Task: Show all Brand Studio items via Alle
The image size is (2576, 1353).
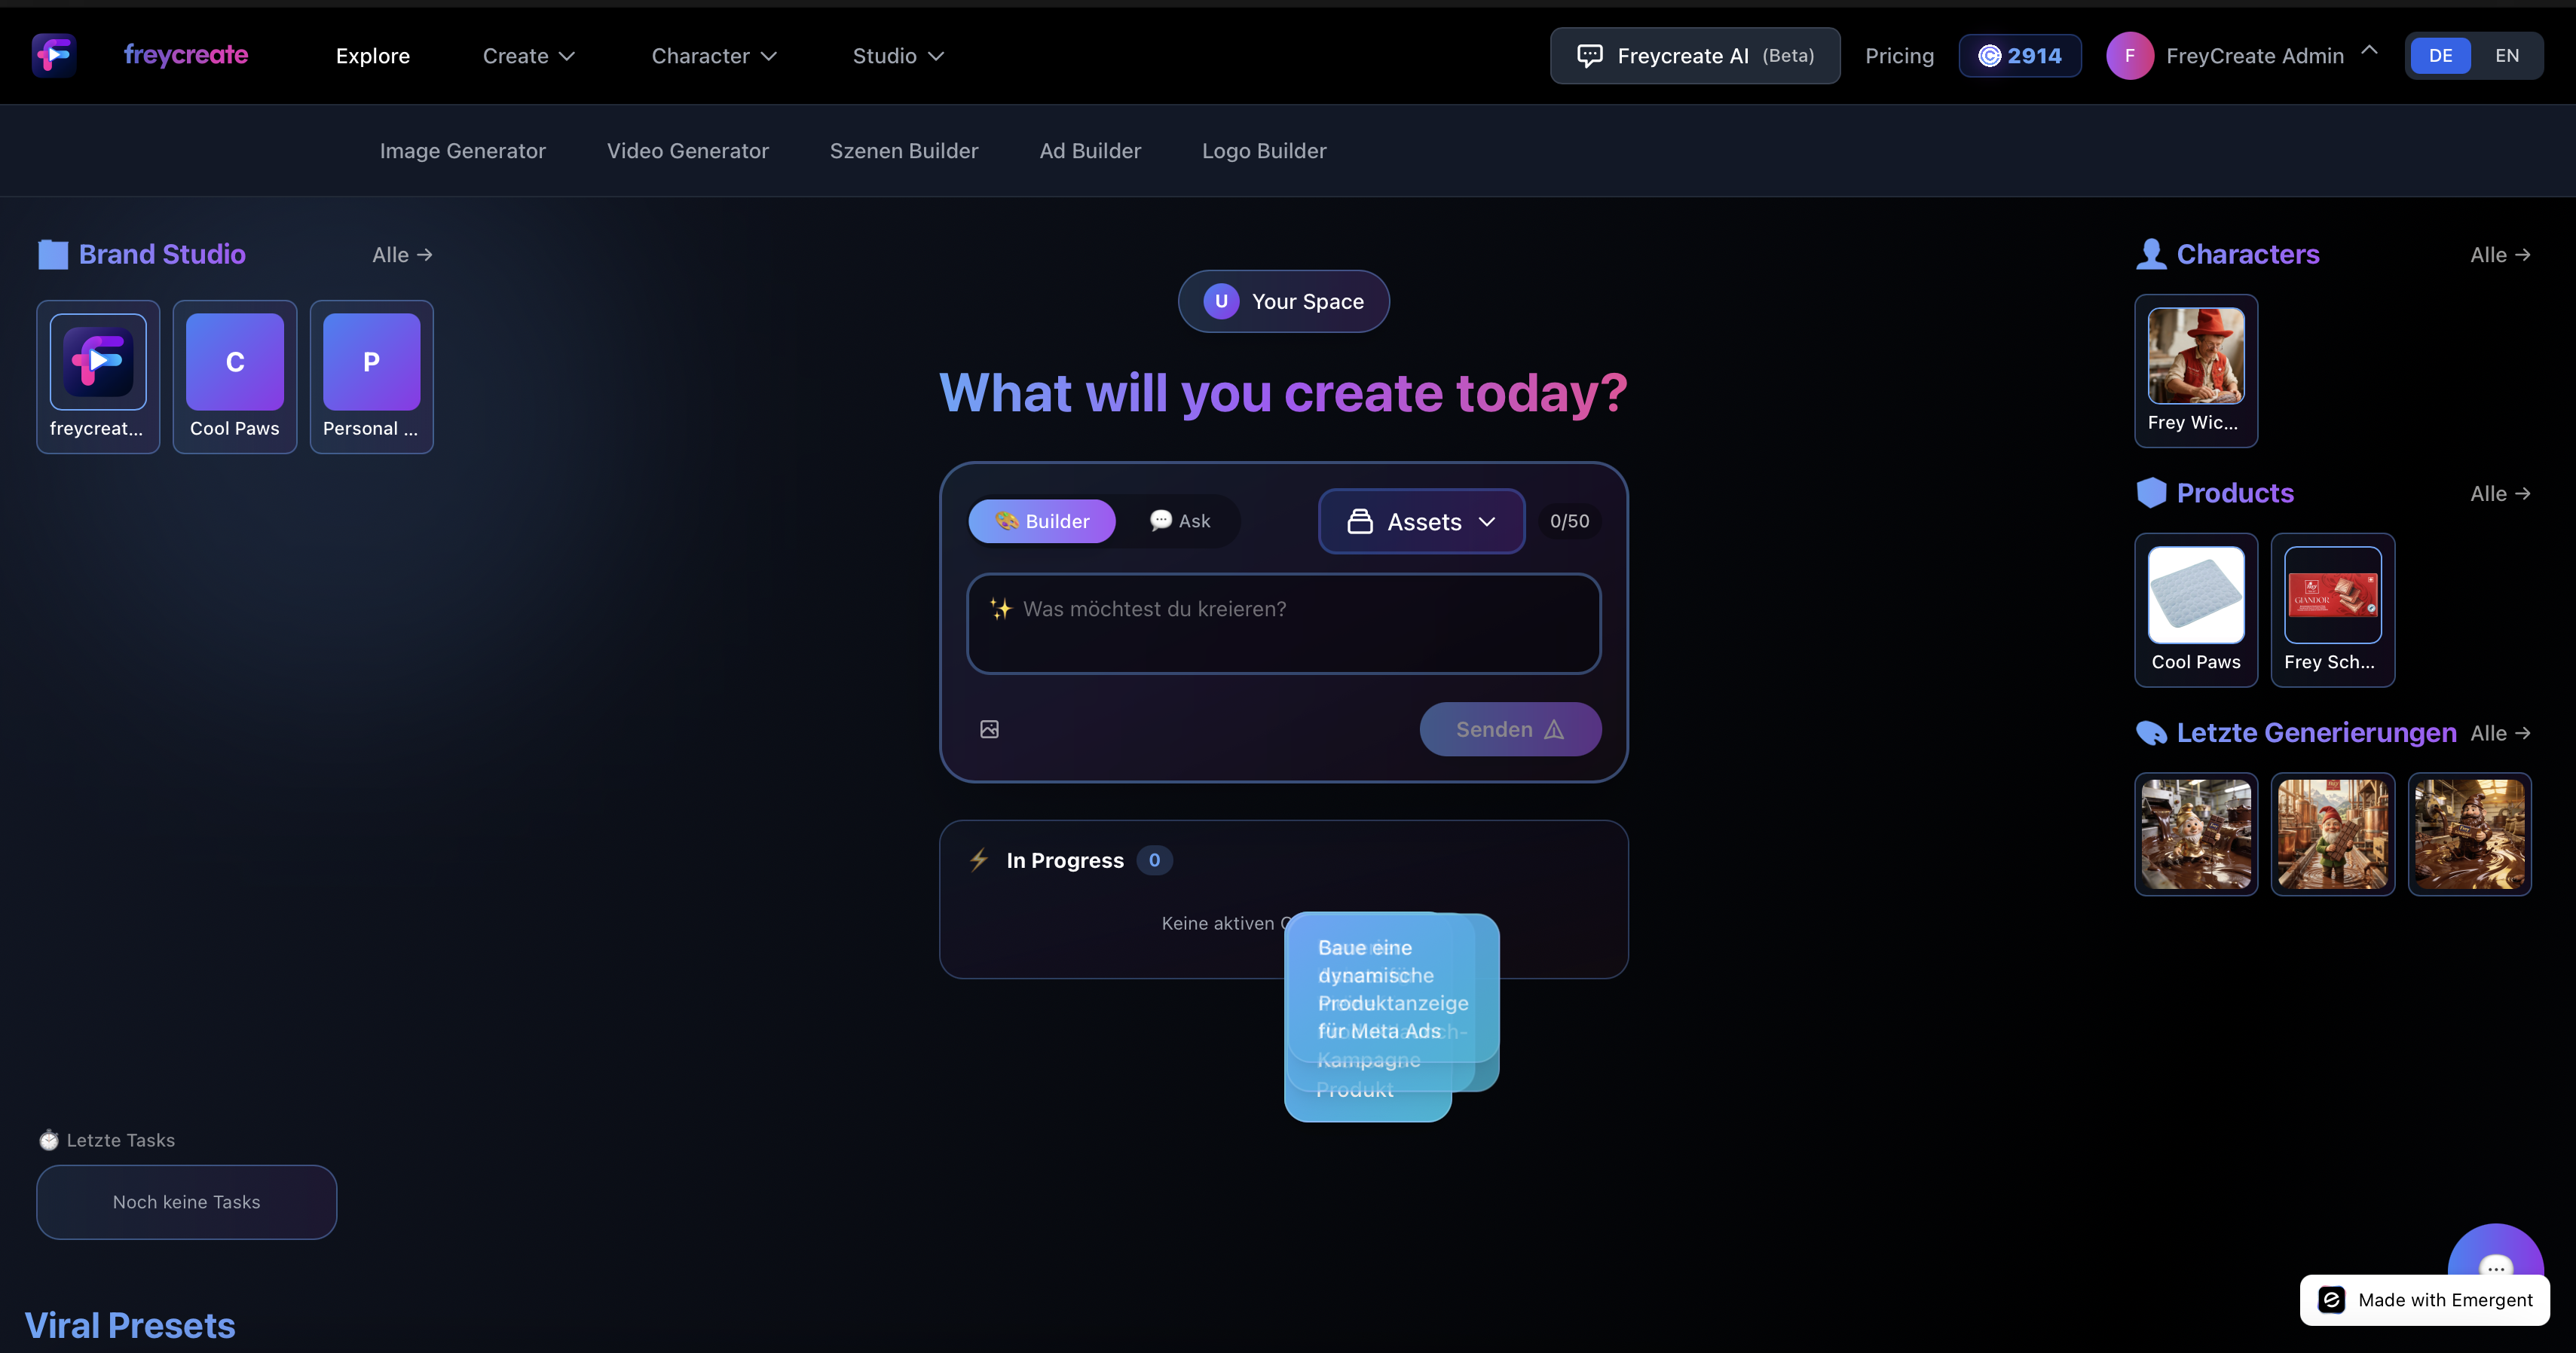Action: tap(402, 255)
